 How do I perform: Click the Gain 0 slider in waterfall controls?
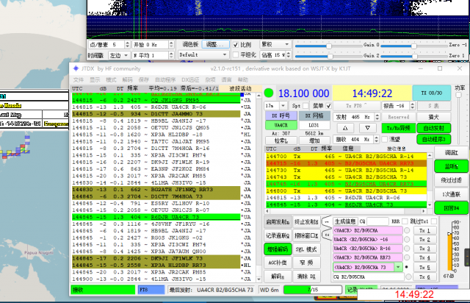(329, 46)
